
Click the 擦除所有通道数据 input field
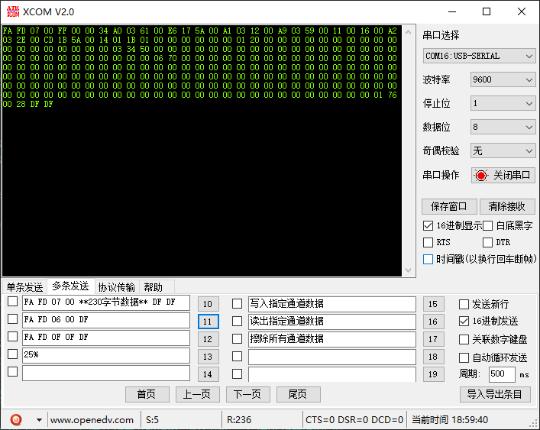tap(332, 339)
